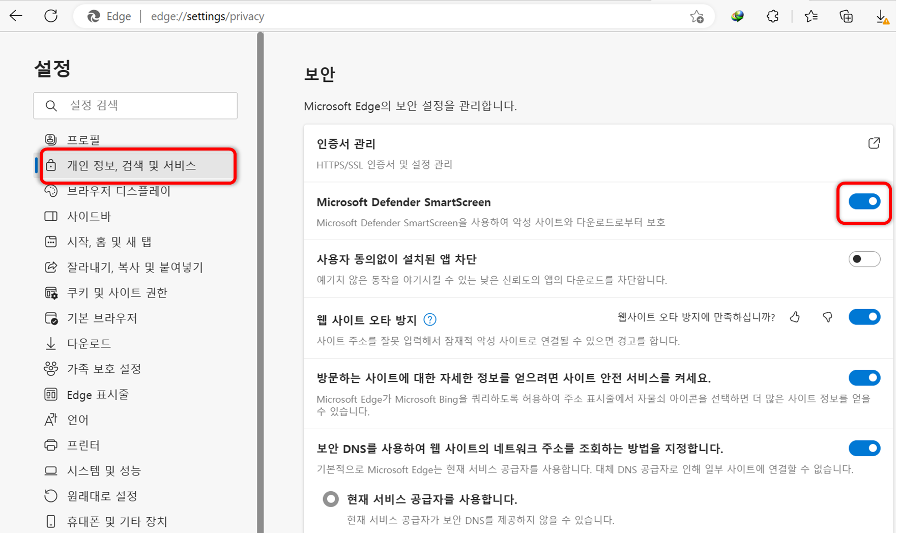
Task: Click the palette icon for 브라우저 디스플레이
Action: pyautogui.click(x=51, y=191)
